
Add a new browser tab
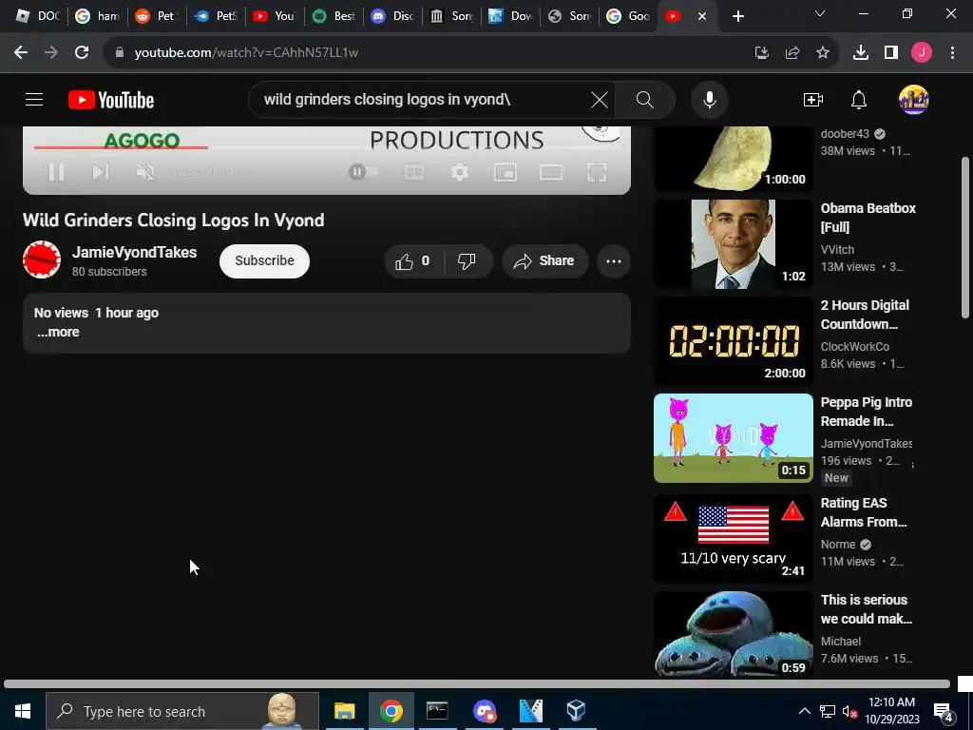(737, 16)
